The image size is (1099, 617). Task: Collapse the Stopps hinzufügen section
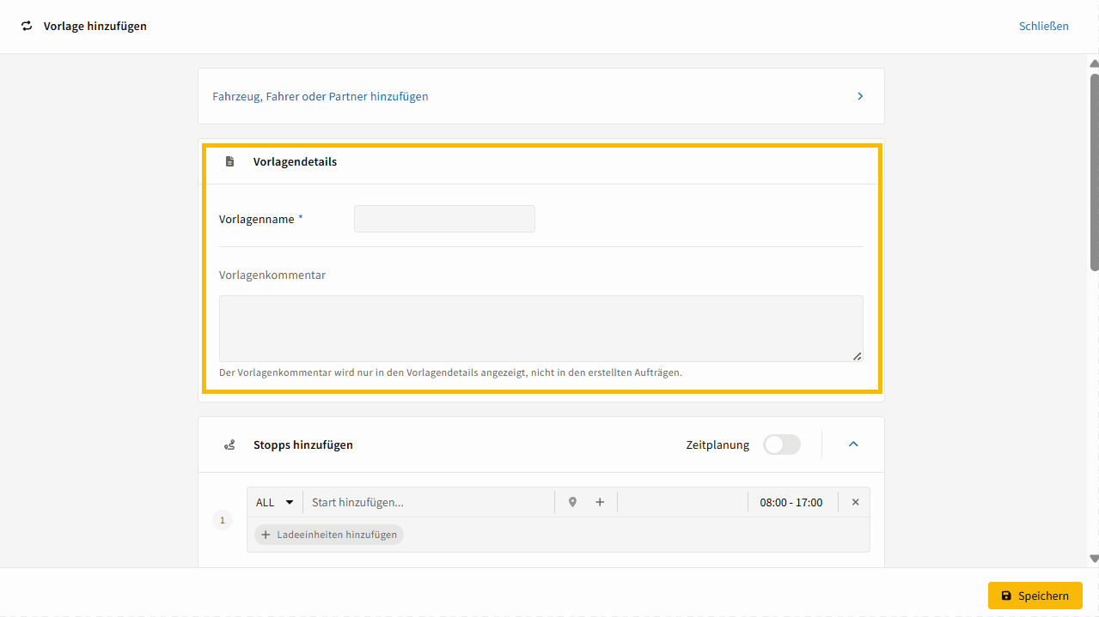tap(853, 445)
